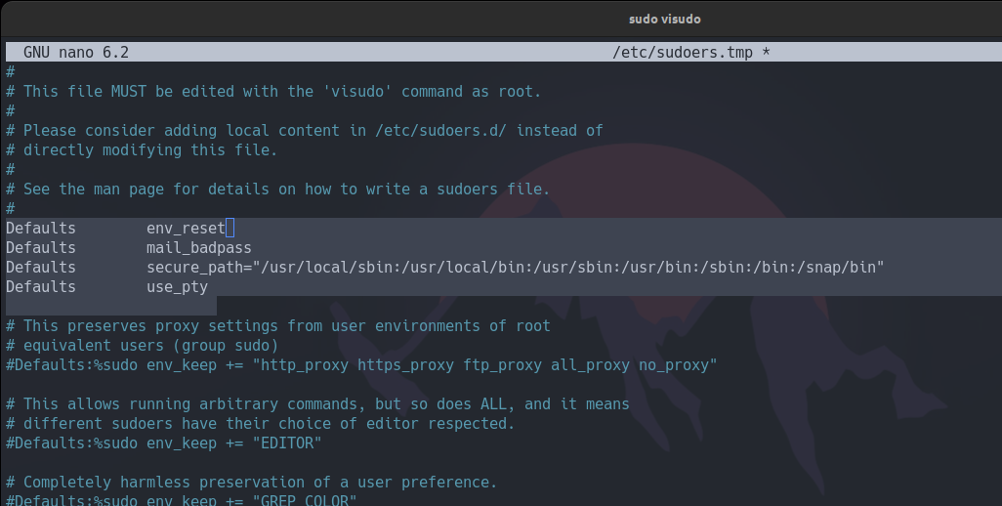Viewport: 1002px width, 506px height.
Task: Click the word 'Defaults' before env_reset
Action: pos(41,229)
